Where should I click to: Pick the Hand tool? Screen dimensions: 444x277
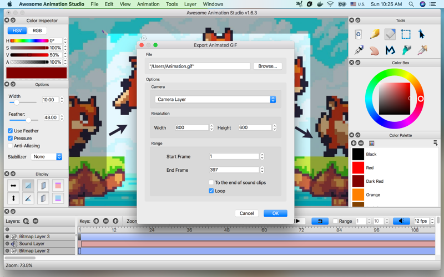tap(374, 50)
